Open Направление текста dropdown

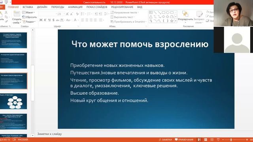[x=125, y=12]
